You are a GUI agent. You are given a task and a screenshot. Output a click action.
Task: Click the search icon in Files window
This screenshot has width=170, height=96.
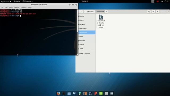click(x=149, y=11)
